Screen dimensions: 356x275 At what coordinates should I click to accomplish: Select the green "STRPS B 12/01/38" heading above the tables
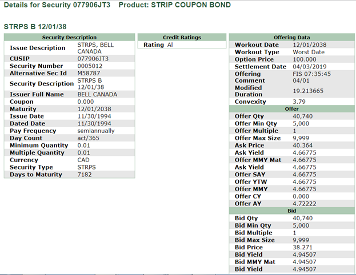[x=35, y=27]
